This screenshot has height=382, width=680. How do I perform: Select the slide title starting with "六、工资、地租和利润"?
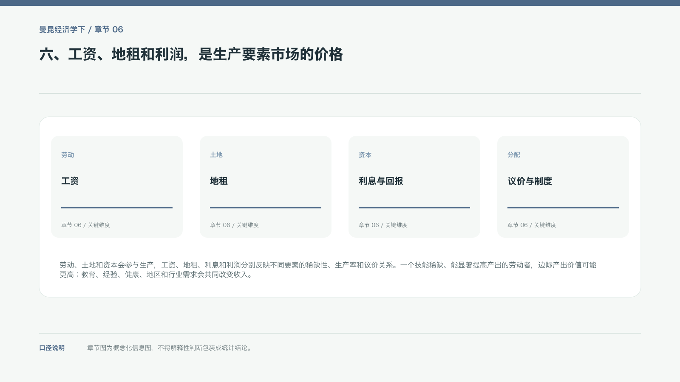[x=191, y=54]
